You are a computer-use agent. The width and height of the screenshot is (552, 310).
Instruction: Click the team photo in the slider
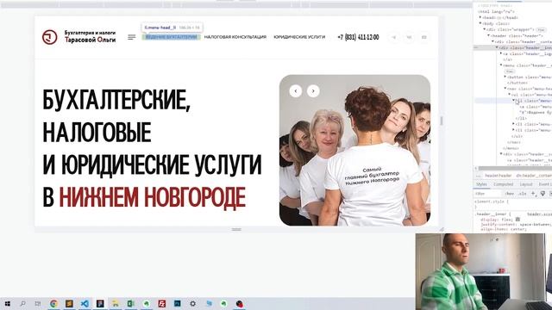[x=354, y=150]
